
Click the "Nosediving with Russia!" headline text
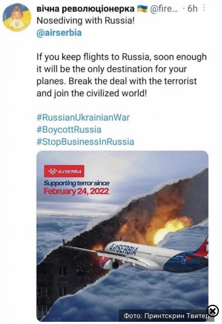tap(85, 21)
